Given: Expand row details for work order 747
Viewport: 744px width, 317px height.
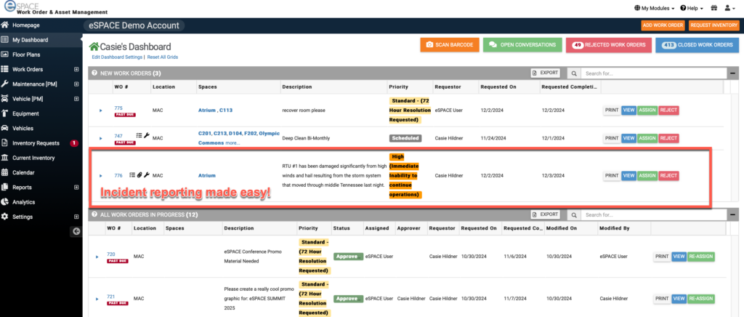Looking at the screenshot, I should pyautogui.click(x=100, y=138).
